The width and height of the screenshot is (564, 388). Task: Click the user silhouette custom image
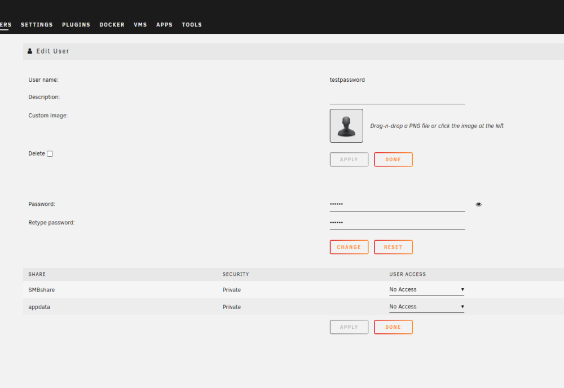click(x=346, y=126)
